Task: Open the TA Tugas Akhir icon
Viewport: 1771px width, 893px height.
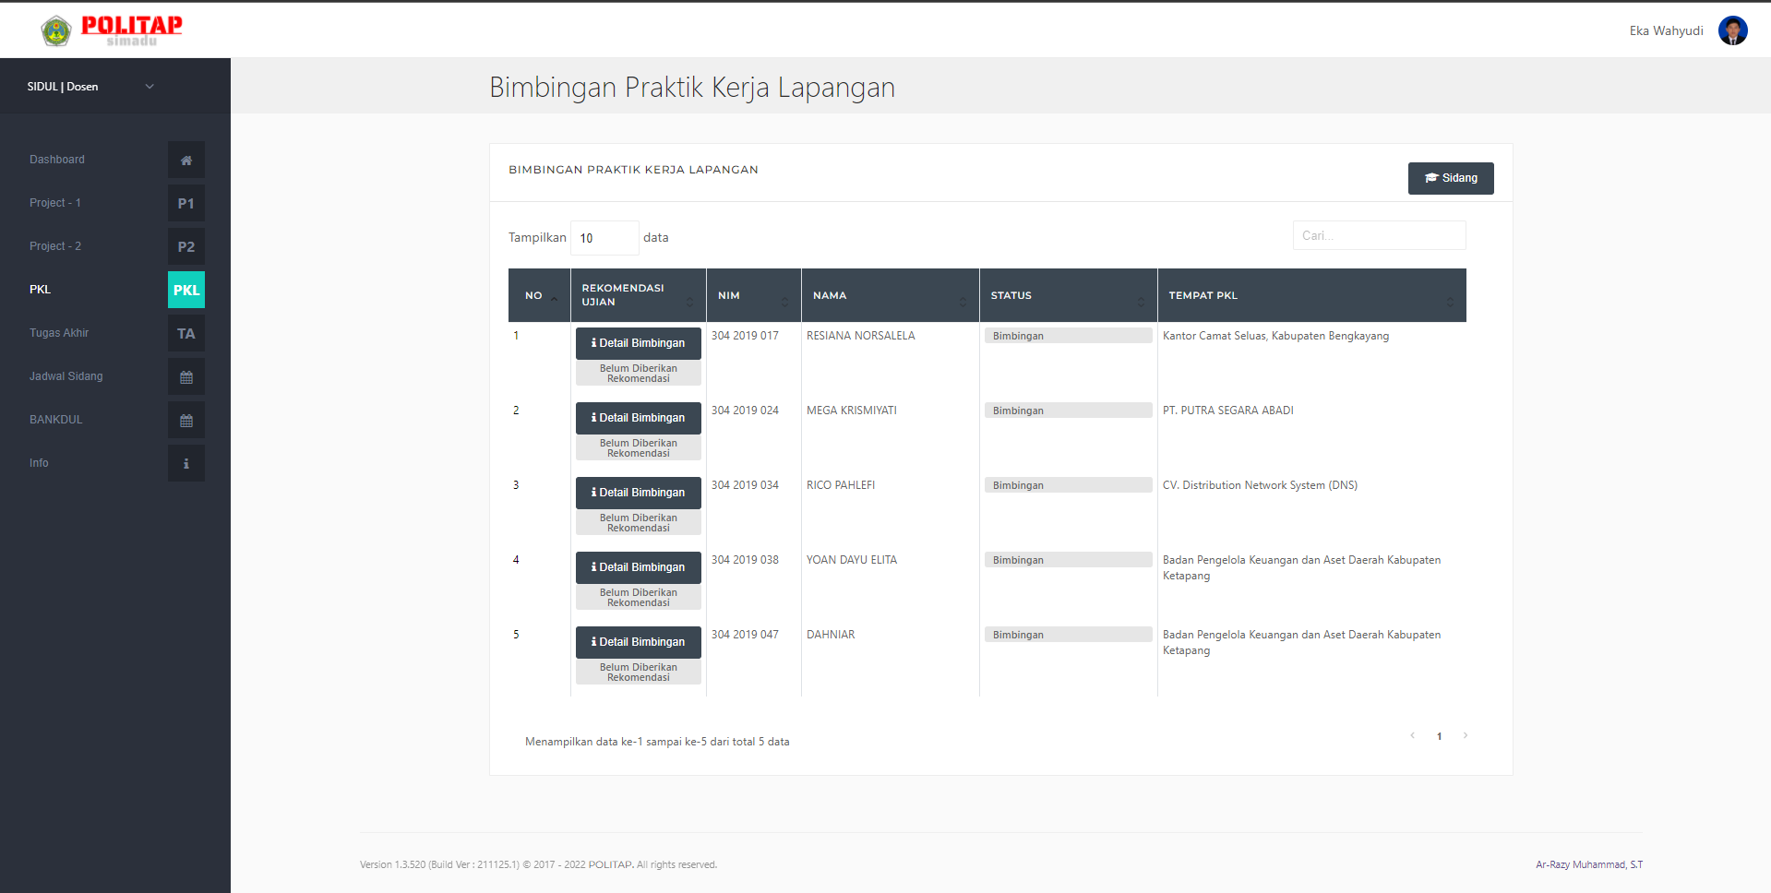Action: [x=185, y=333]
